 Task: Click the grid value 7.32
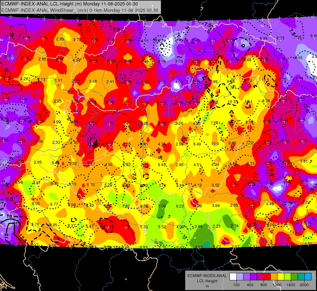[x=250, y=143]
